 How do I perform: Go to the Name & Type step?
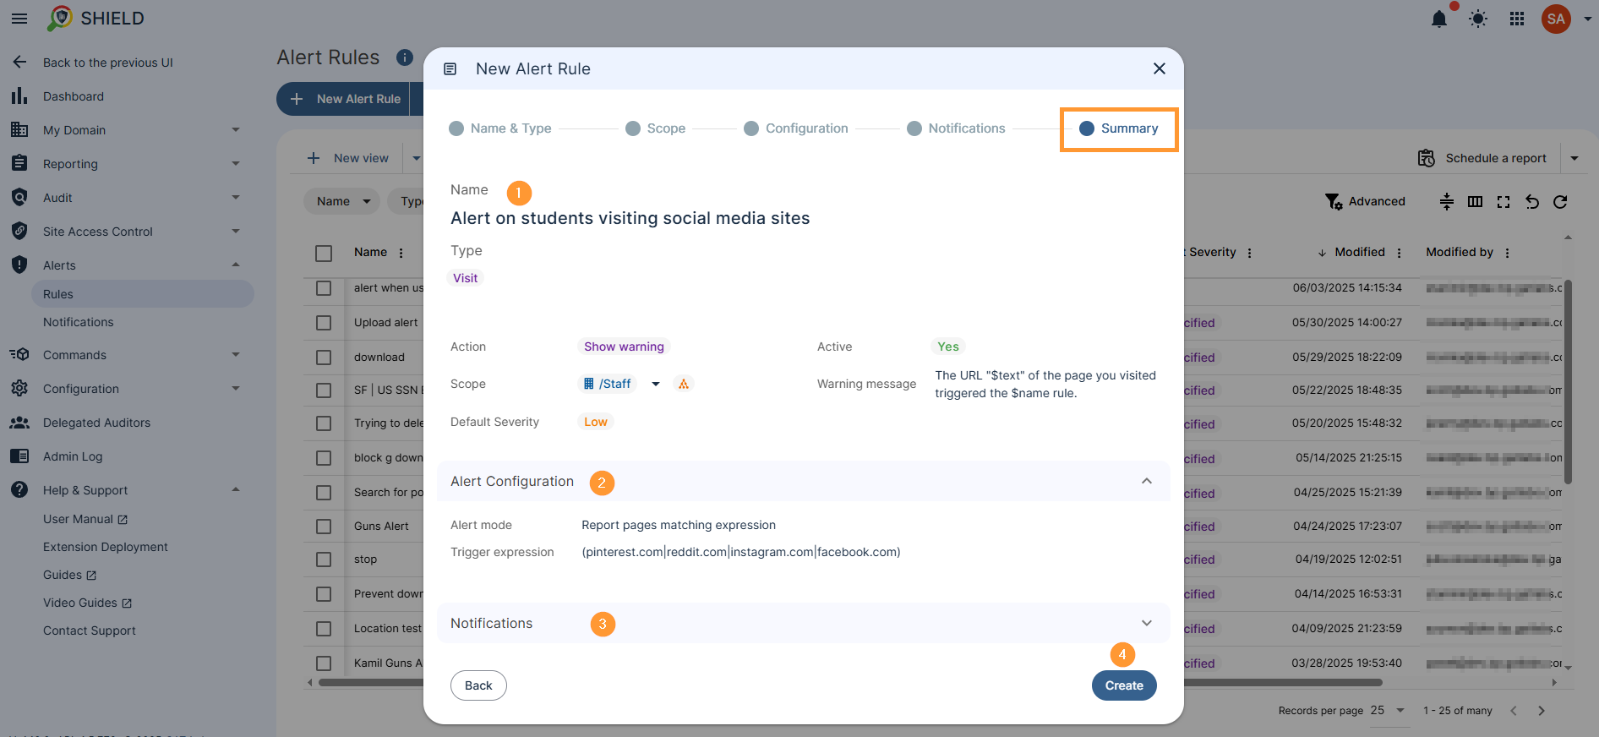coord(500,128)
